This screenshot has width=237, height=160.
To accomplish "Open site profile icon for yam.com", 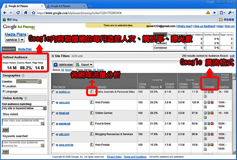I will [x=92, y=102].
